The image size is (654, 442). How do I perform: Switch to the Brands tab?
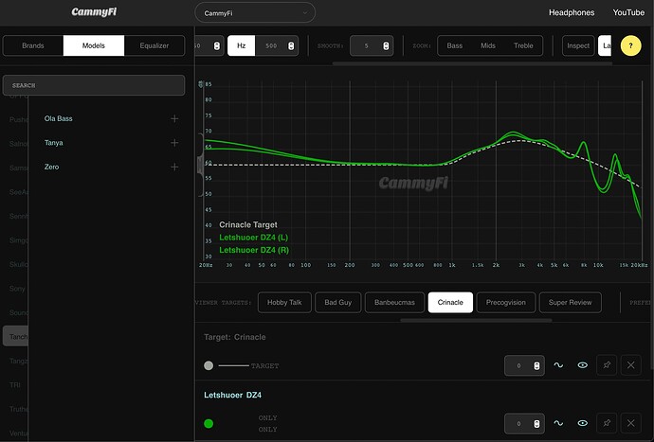(x=33, y=45)
